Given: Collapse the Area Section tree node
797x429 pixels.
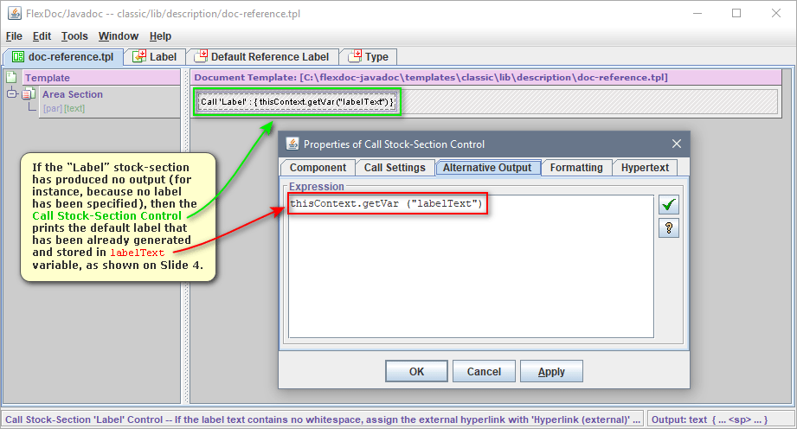Looking at the screenshot, I should tap(12, 95).
